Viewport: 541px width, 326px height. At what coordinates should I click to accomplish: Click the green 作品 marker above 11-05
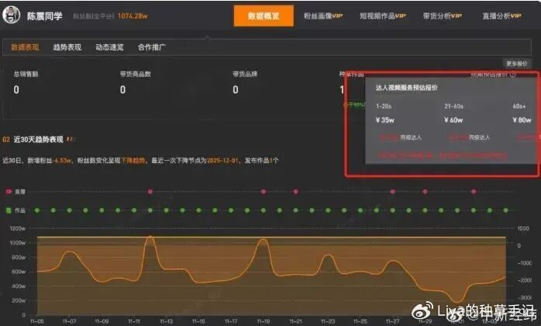coord(37,210)
